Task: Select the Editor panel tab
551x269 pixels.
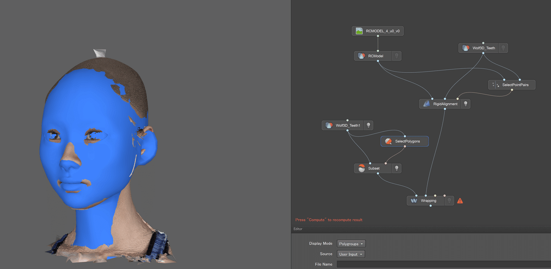Action: tap(298, 229)
